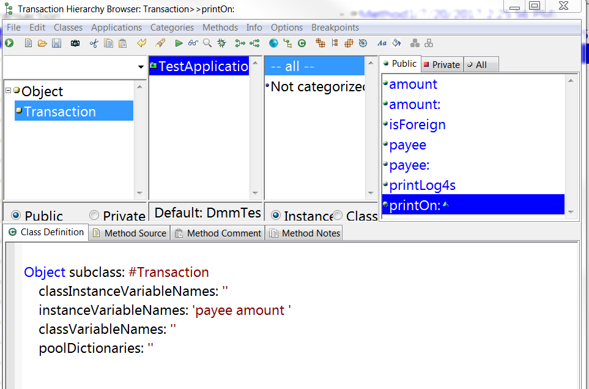The height and width of the screenshot is (389, 589).
Task: Click the copy icon on the toolbar
Action: pyautogui.click(x=108, y=43)
